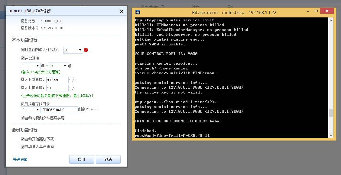Click the 设备版本号 2.217.3.310 text
341x175 pixels.
tap(42, 28)
